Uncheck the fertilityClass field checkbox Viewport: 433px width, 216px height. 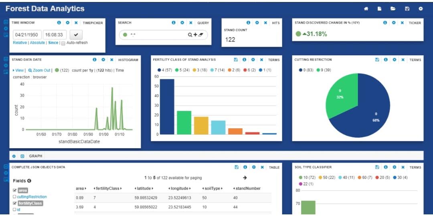click(x=15, y=203)
